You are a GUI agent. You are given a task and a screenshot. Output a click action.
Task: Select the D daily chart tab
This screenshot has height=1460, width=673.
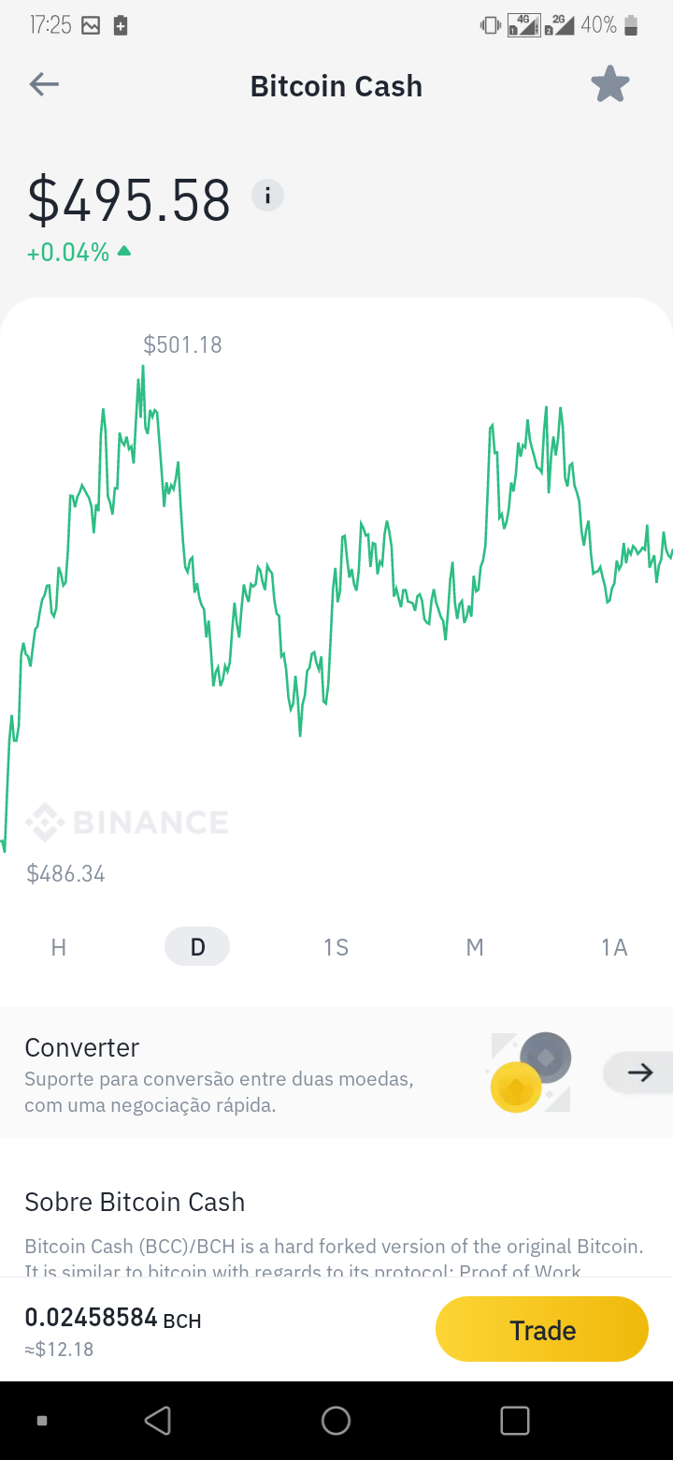tap(197, 947)
